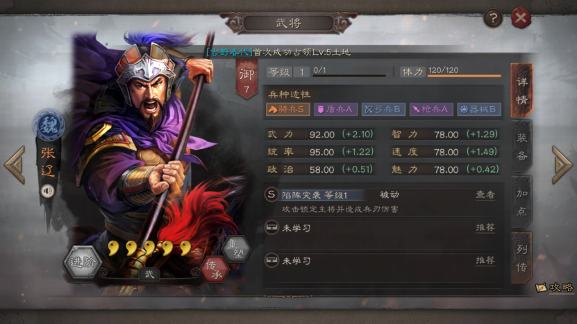Tap the 进阶 hexagon button
Screen dimensions: 577x324
click(x=83, y=262)
